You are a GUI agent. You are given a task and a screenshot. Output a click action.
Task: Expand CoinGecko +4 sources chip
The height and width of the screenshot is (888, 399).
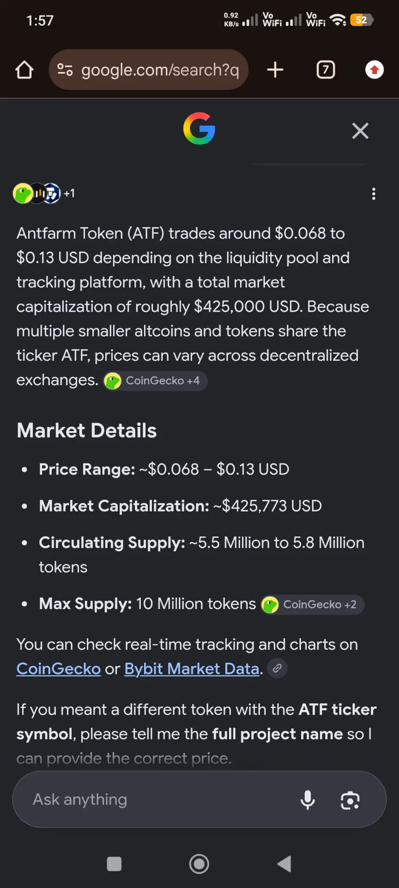155,381
